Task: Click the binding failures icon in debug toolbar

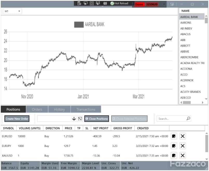Action: (x=105, y=3)
